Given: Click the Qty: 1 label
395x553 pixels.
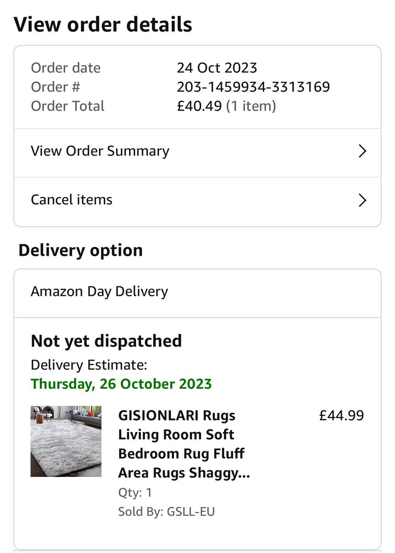Looking at the screenshot, I should point(135,493).
